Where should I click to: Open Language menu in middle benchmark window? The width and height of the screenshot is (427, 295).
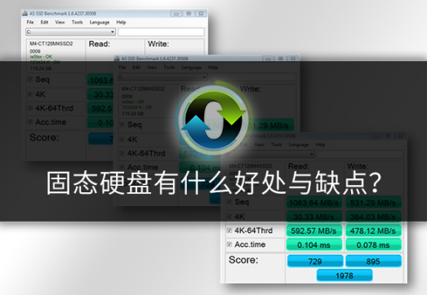coord(191,68)
